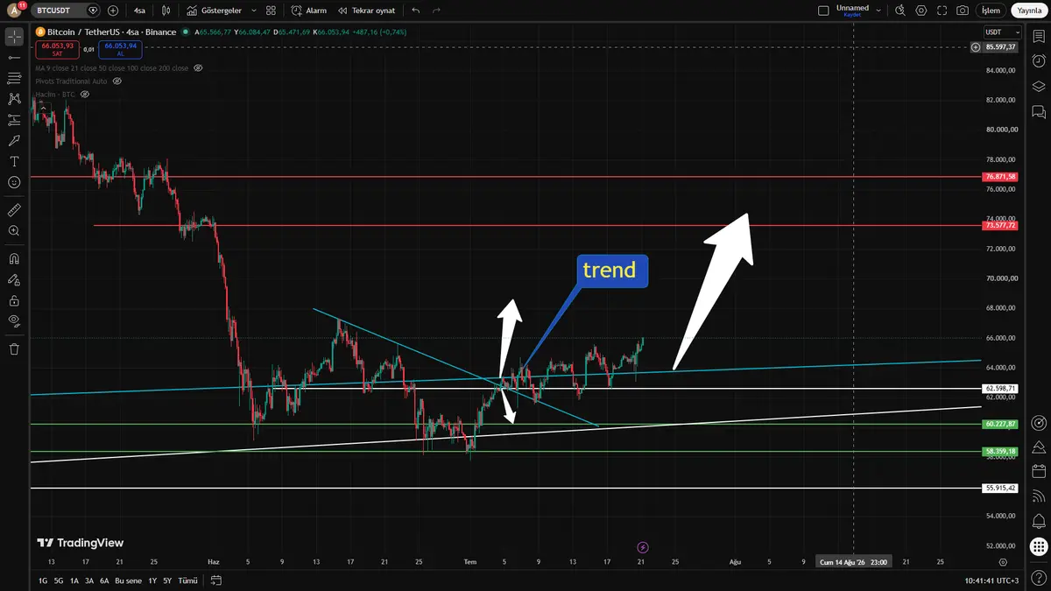This screenshot has height=591, width=1051.
Task: Open the user profile avatar menu
Action: point(14,11)
